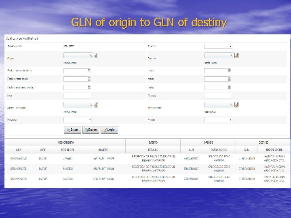Screen dimensions: 291x218
Task: Expand the Evento dropdown
Action: [x=218, y=46]
